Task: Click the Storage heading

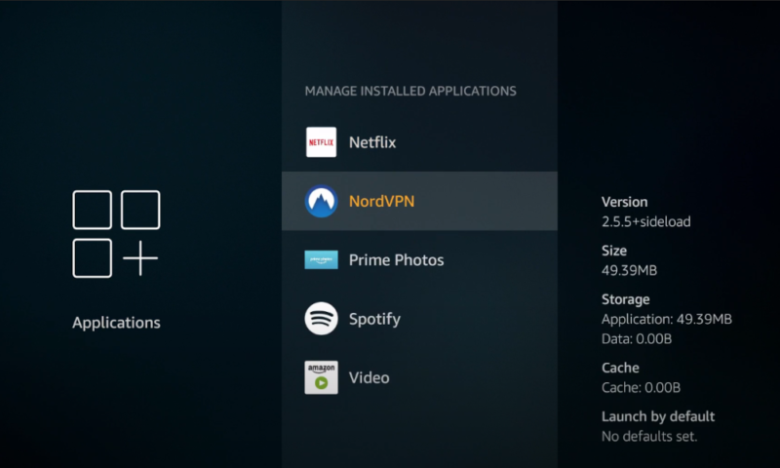Action: (625, 299)
